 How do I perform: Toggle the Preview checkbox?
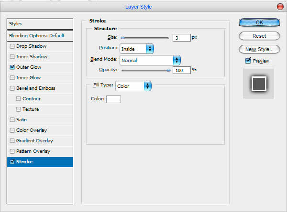point(248,61)
